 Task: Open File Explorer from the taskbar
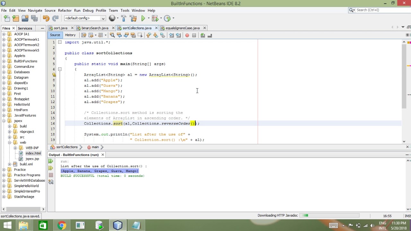[x=23, y=226]
